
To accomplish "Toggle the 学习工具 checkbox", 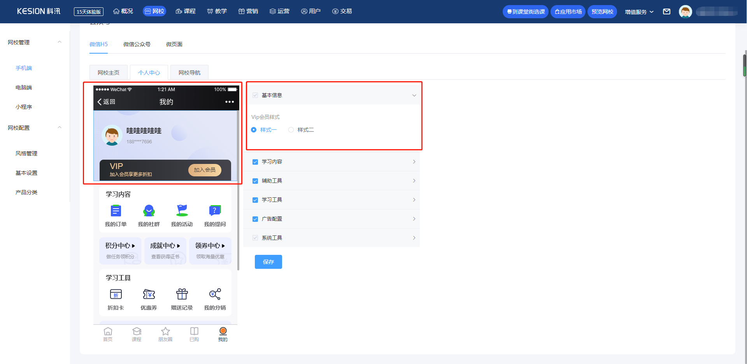I will pyautogui.click(x=255, y=200).
